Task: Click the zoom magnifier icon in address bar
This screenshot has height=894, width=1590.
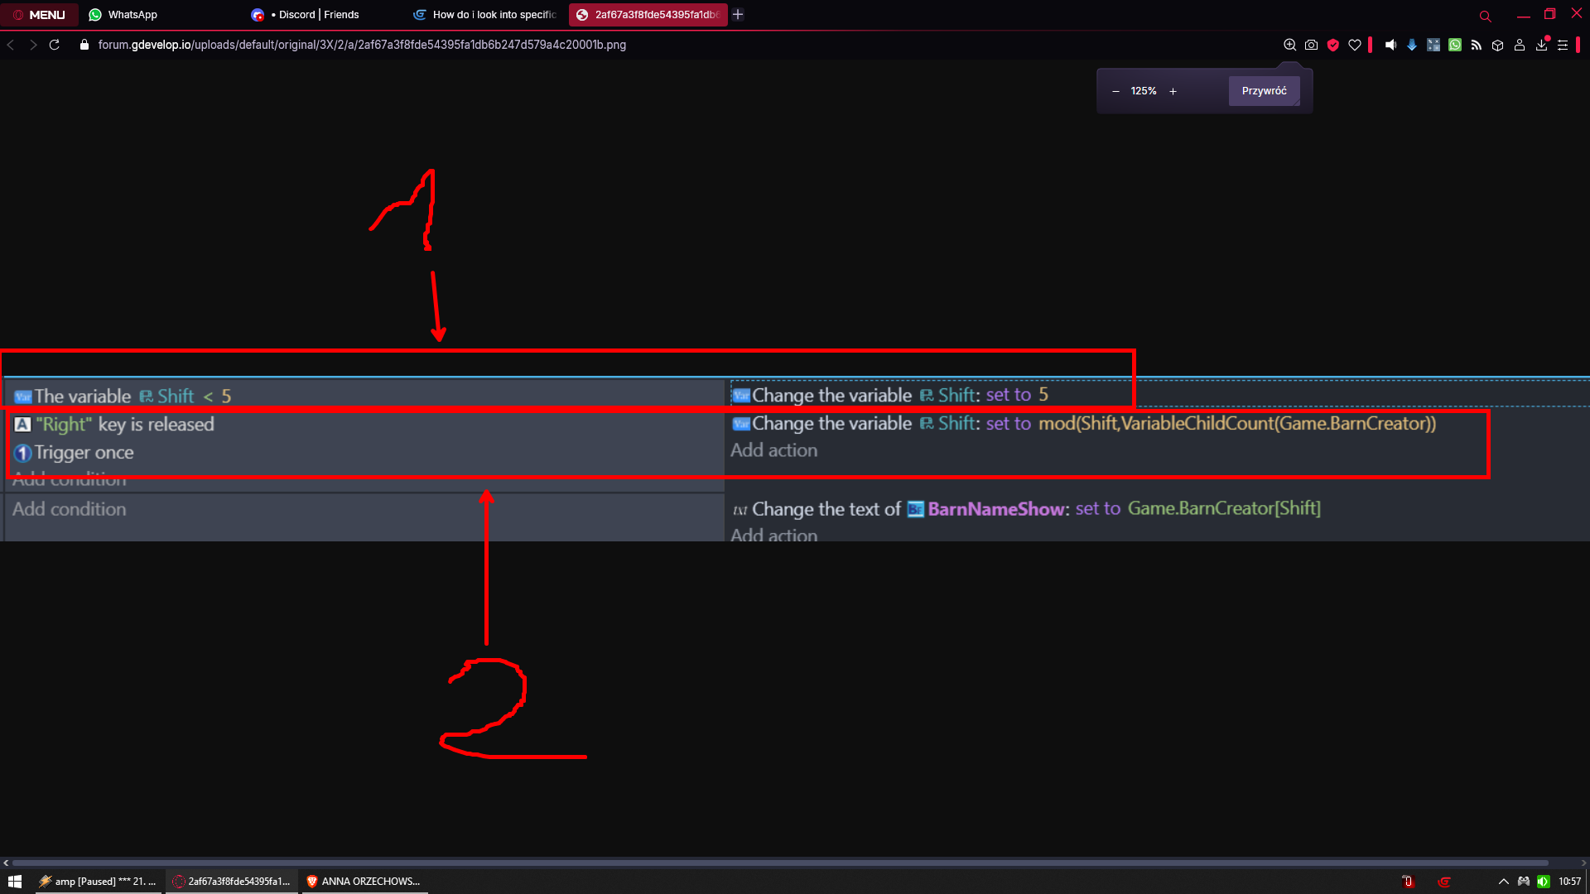Action: (1289, 46)
